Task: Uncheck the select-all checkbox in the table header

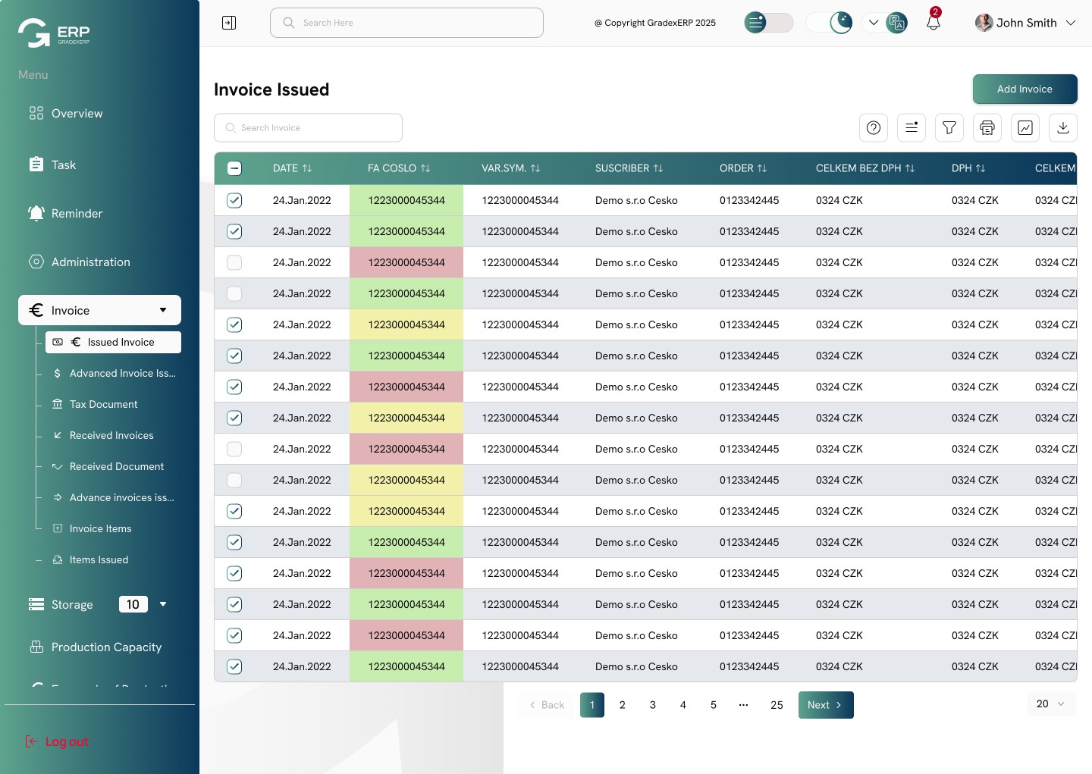Action: (234, 168)
